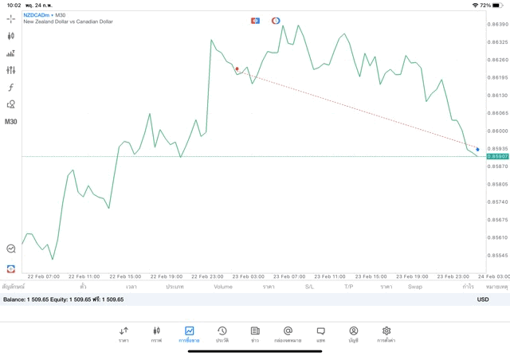The height and width of the screenshot is (356, 510).
Task: Toggle the red-blue square icon at bottom-left
Action: [x=10, y=269]
